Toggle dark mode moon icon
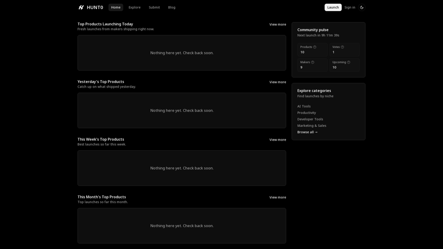This screenshot has height=249, width=443. (x=362, y=7)
